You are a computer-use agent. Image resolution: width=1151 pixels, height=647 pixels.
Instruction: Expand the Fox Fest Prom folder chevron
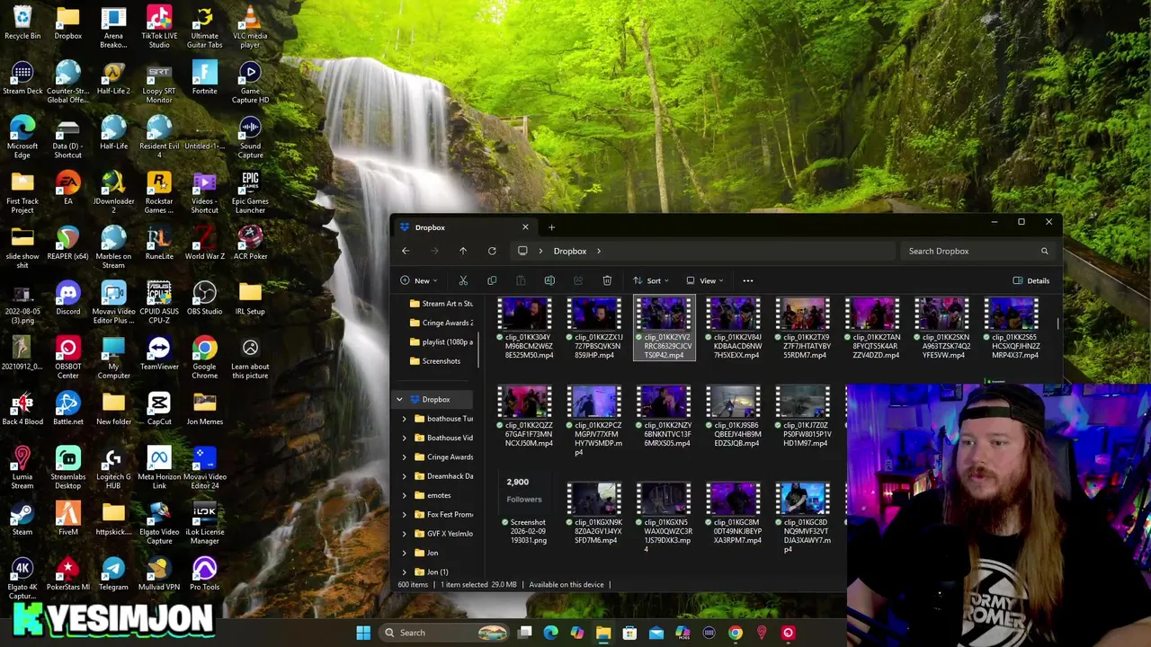404,514
